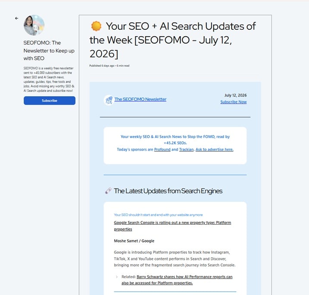Open the author profile photo

(34, 25)
